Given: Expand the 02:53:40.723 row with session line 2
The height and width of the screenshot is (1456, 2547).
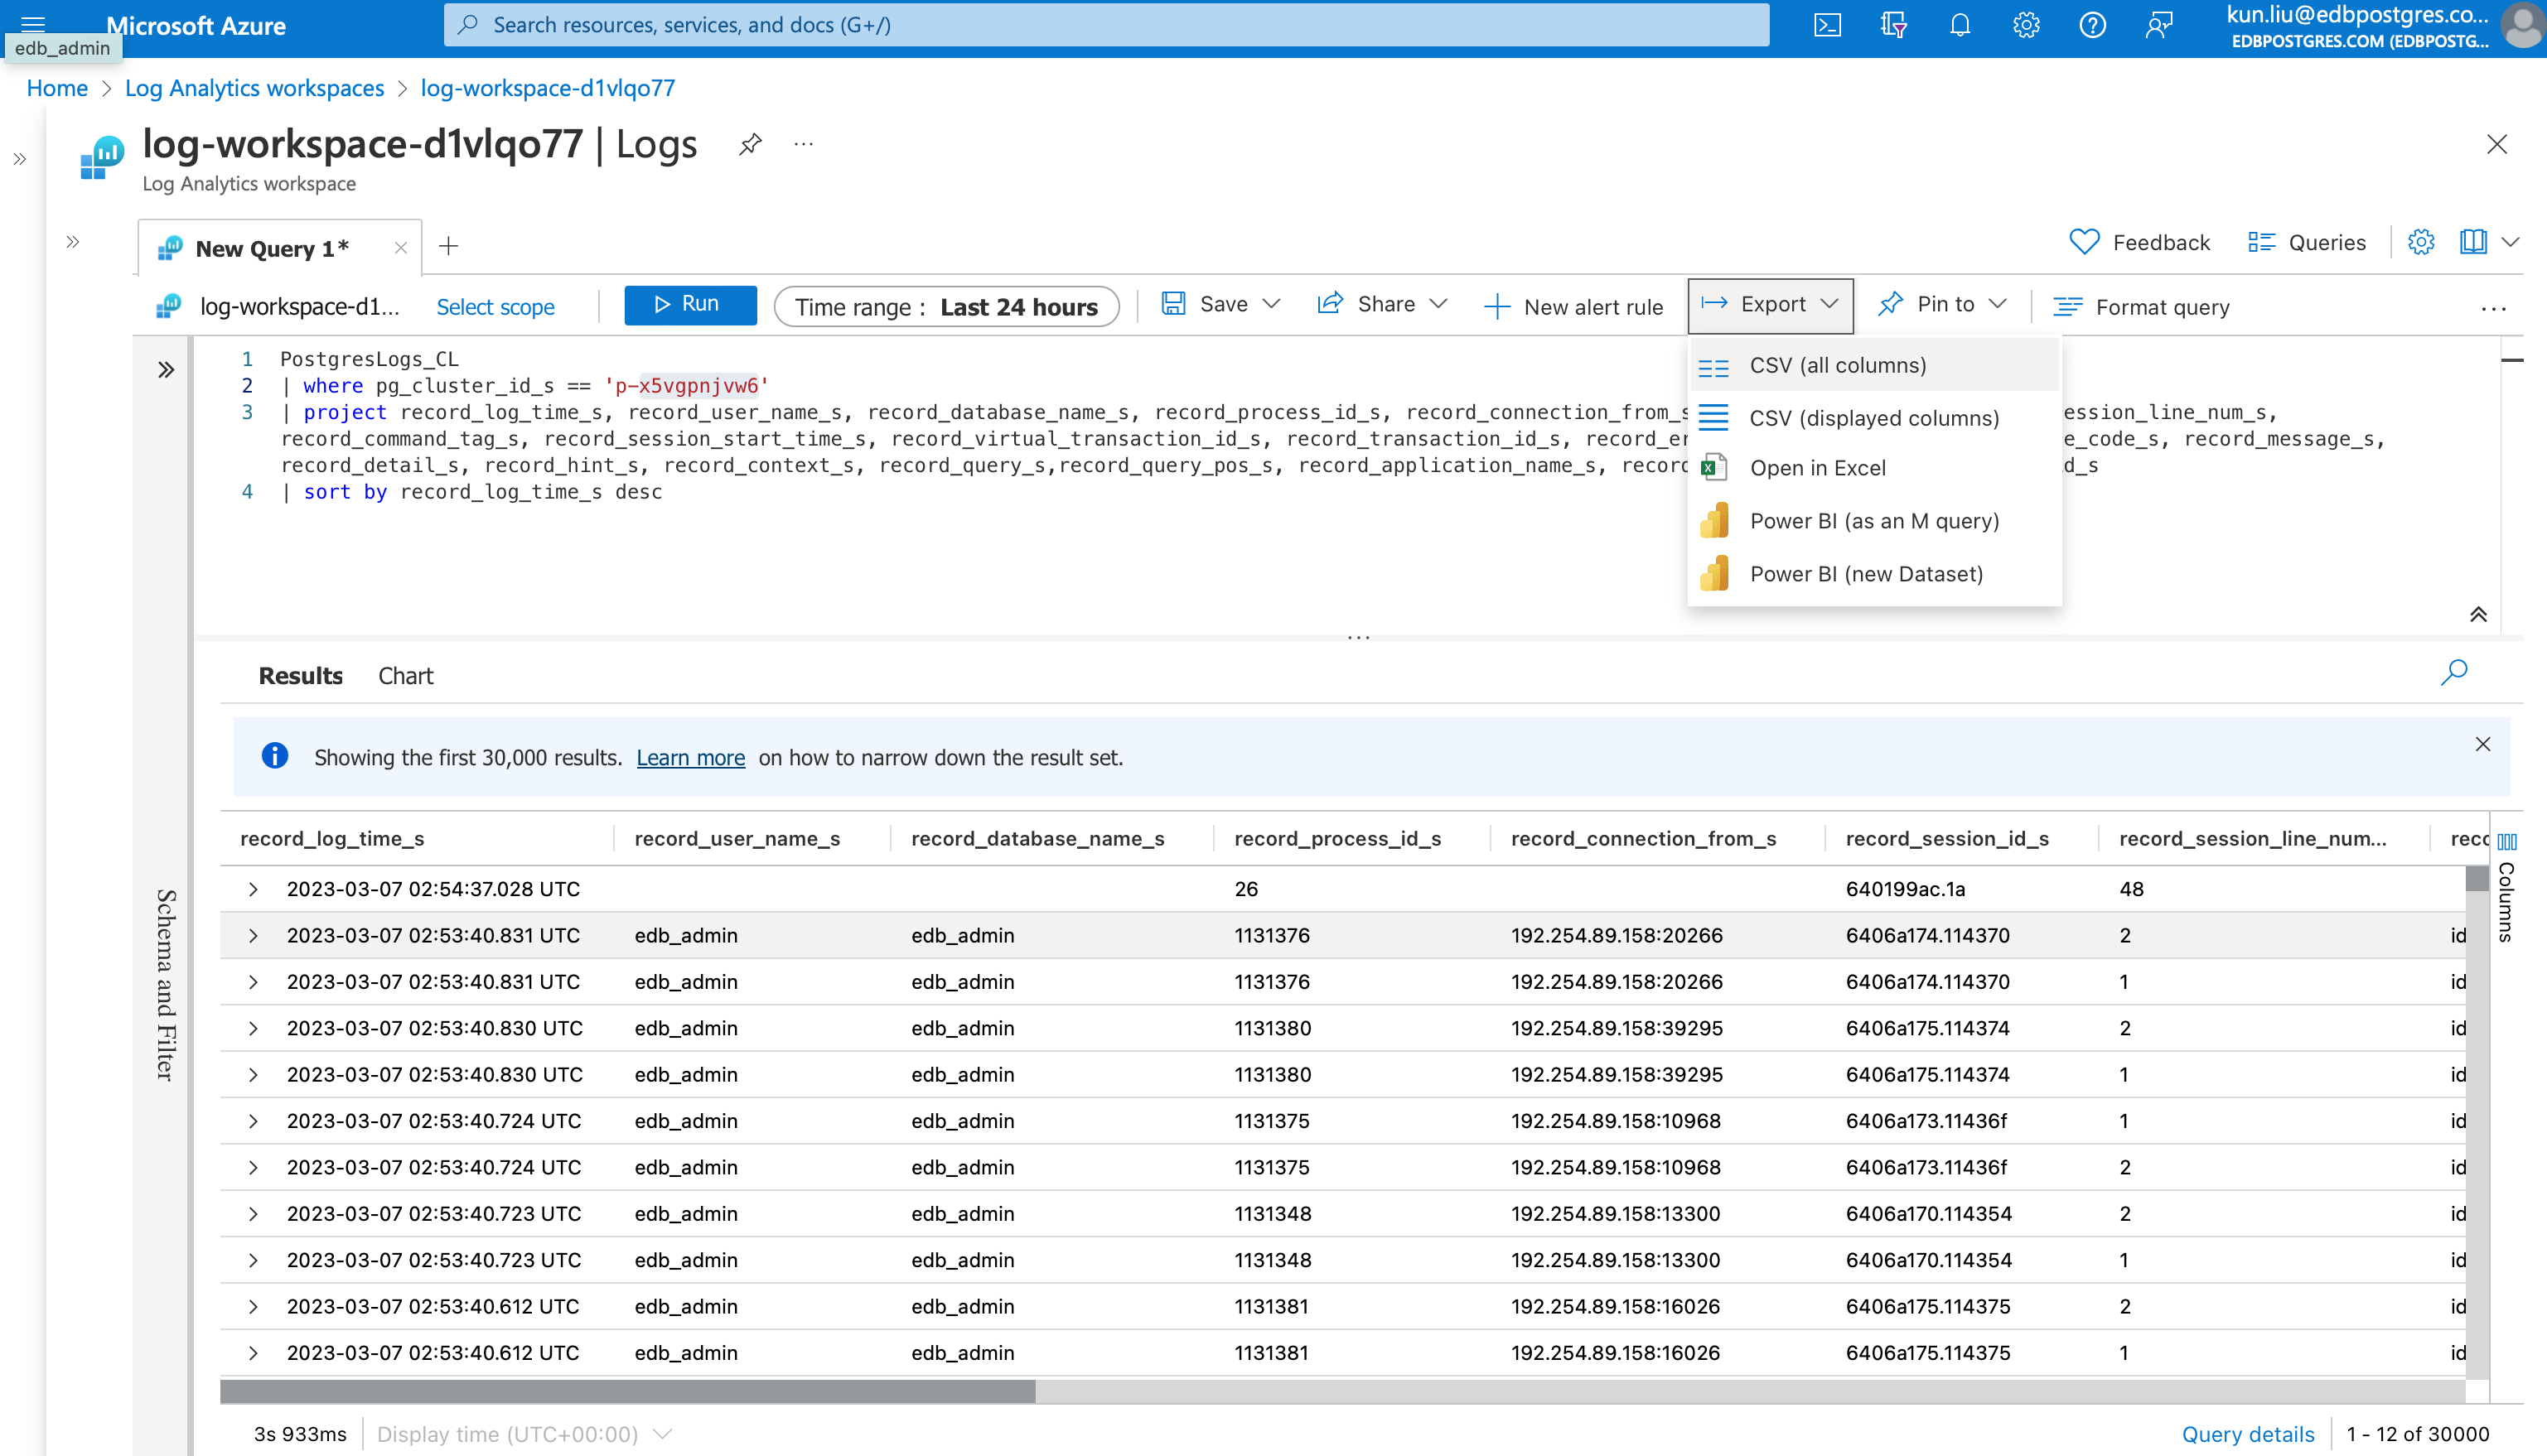Looking at the screenshot, I should pyautogui.click(x=253, y=1213).
